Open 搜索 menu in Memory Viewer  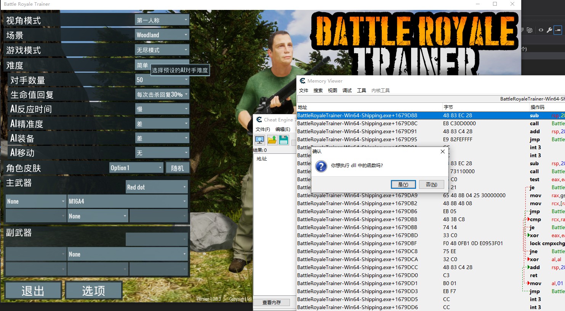tap(318, 91)
